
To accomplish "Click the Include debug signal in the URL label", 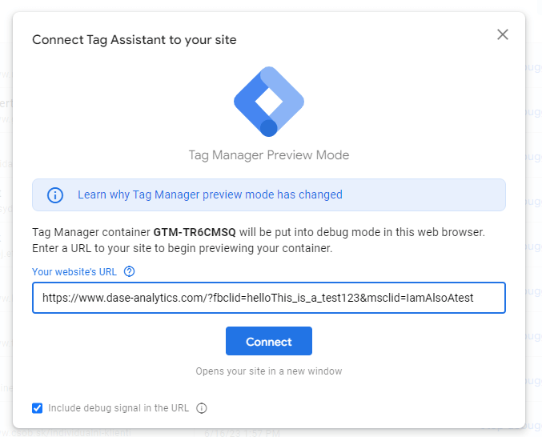I will [118, 408].
